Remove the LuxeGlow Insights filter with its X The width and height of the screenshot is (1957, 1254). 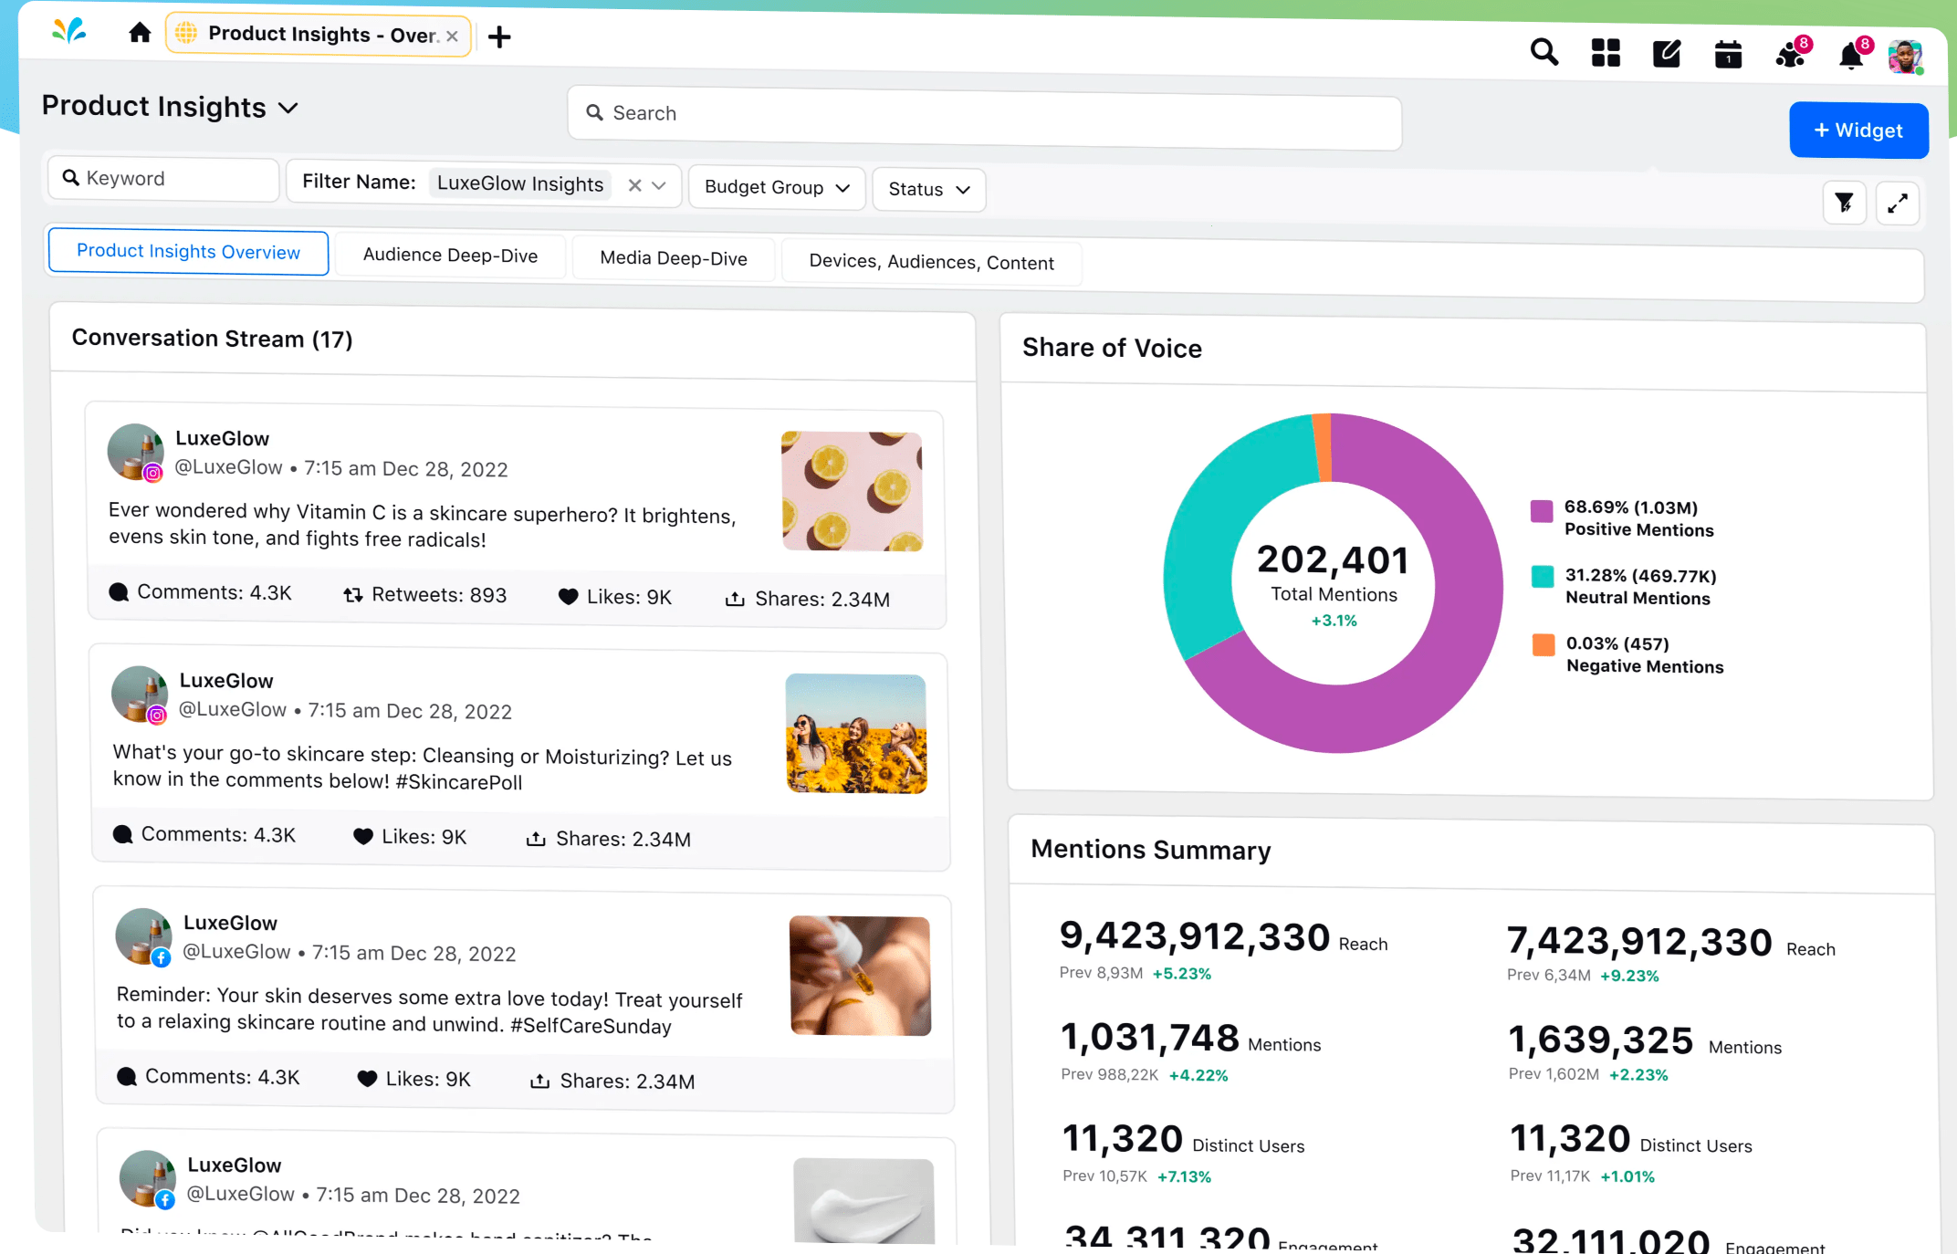[635, 184]
